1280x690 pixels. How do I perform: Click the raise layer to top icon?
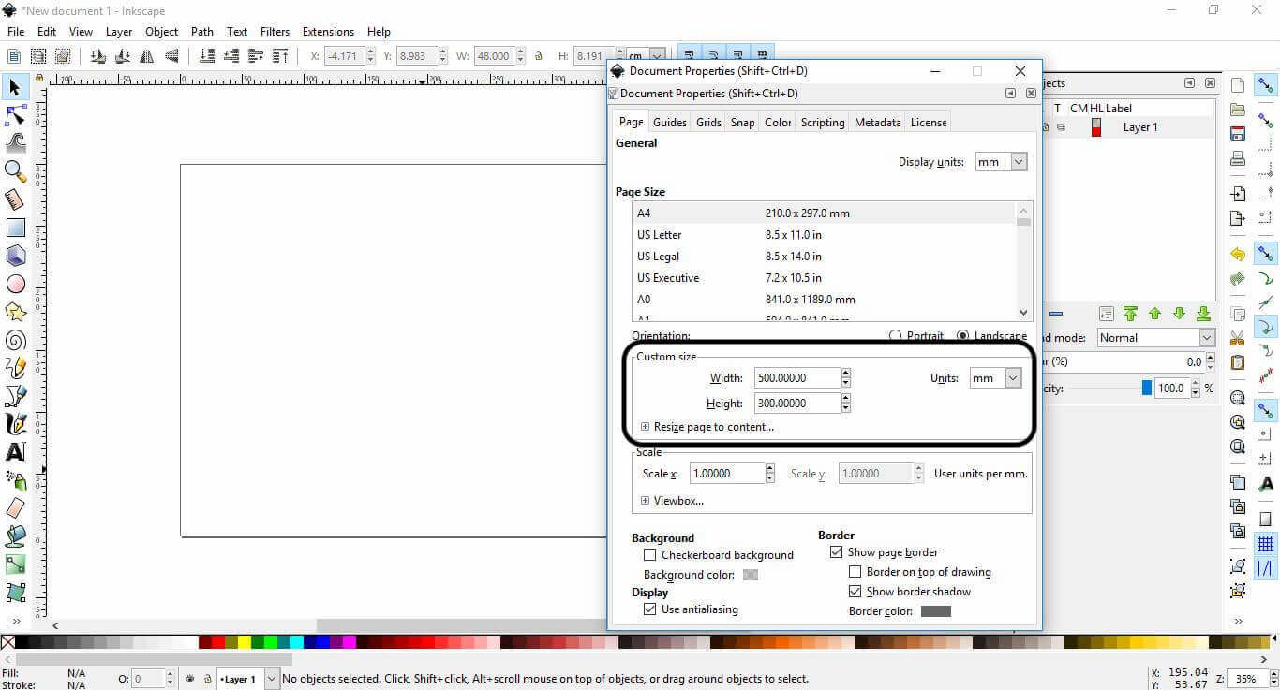(x=1130, y=314)
